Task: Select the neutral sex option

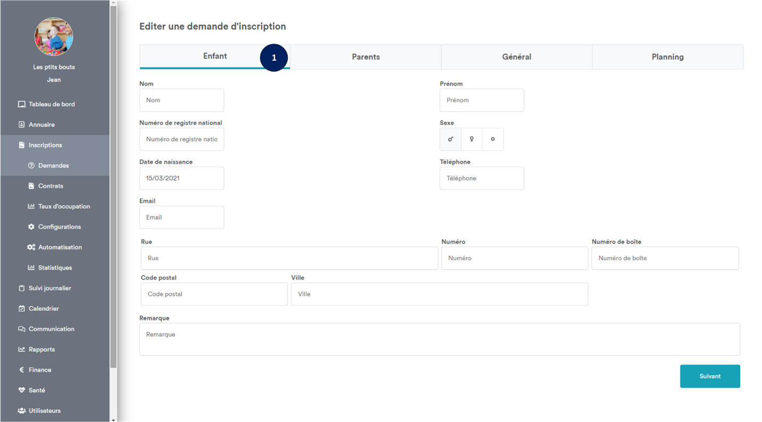Action: click(x=492, y=139)
